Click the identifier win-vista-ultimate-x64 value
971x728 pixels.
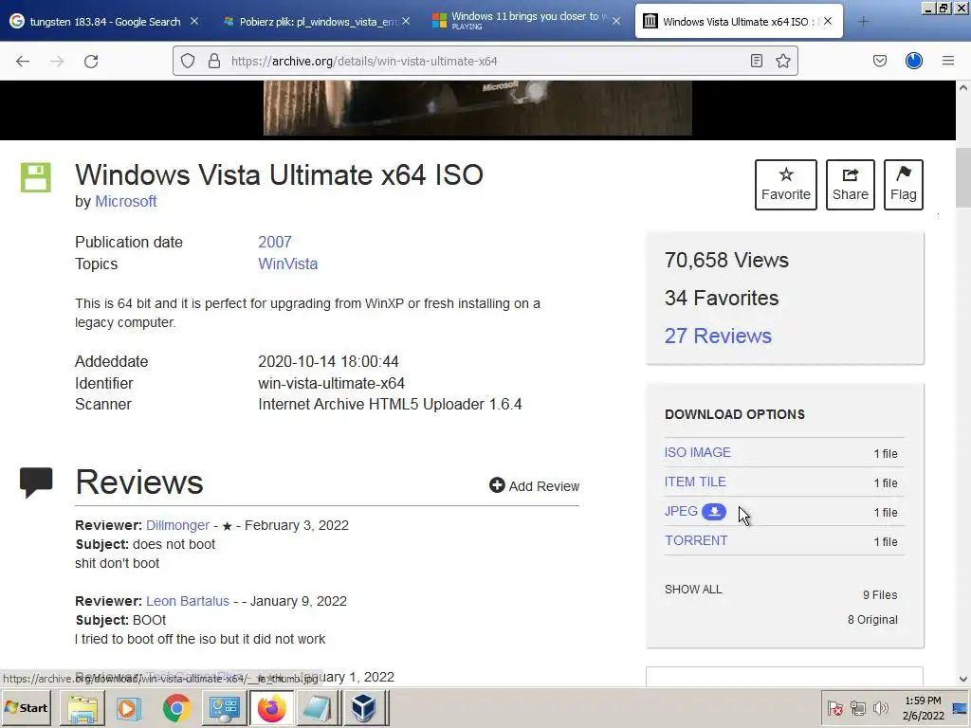coord(331,383)
